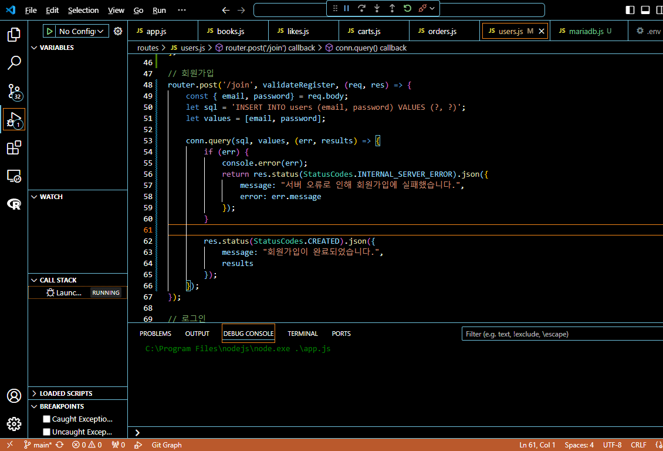This screenshot has width=663, height=451.
Task: Open launch.json gear icon
Action: pyautogui.click(x=118, y=31)
